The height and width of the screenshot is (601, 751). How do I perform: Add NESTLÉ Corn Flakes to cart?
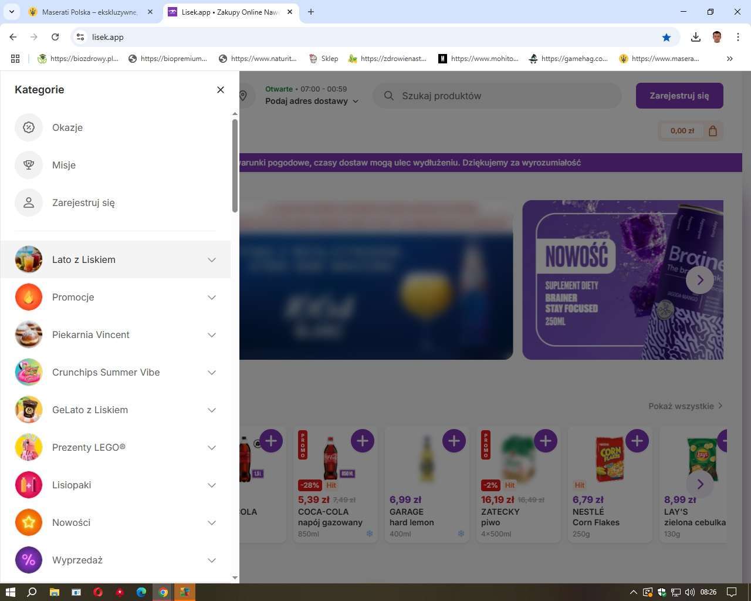pyautogui.click(x=637, y=441)
